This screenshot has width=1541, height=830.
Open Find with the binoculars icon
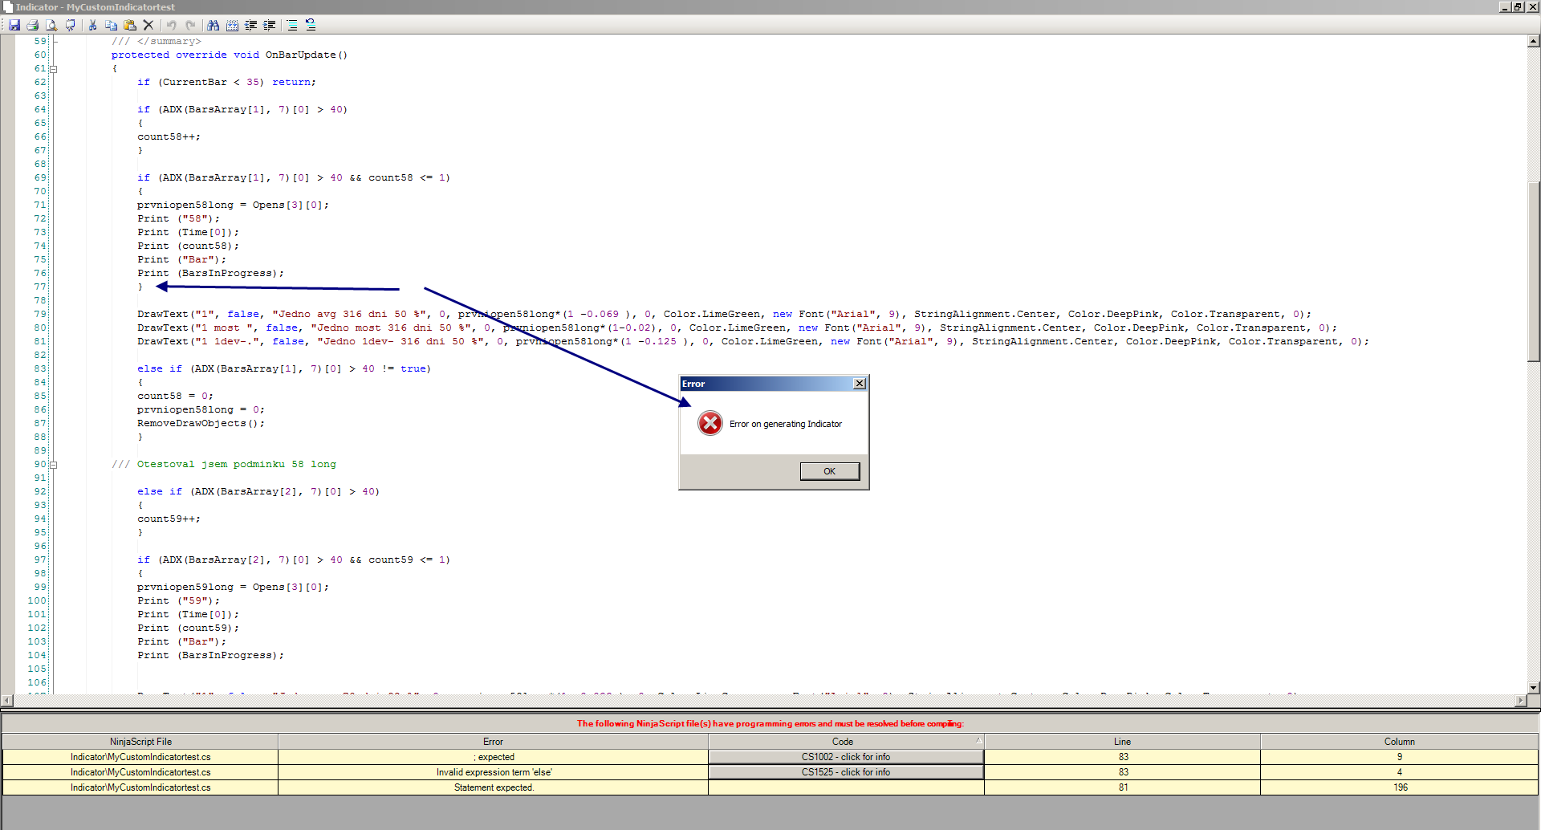tap(213, 25)
